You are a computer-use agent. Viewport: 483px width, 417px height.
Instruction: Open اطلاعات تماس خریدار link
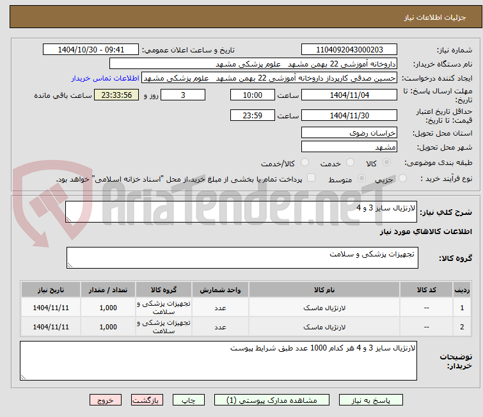106,78
